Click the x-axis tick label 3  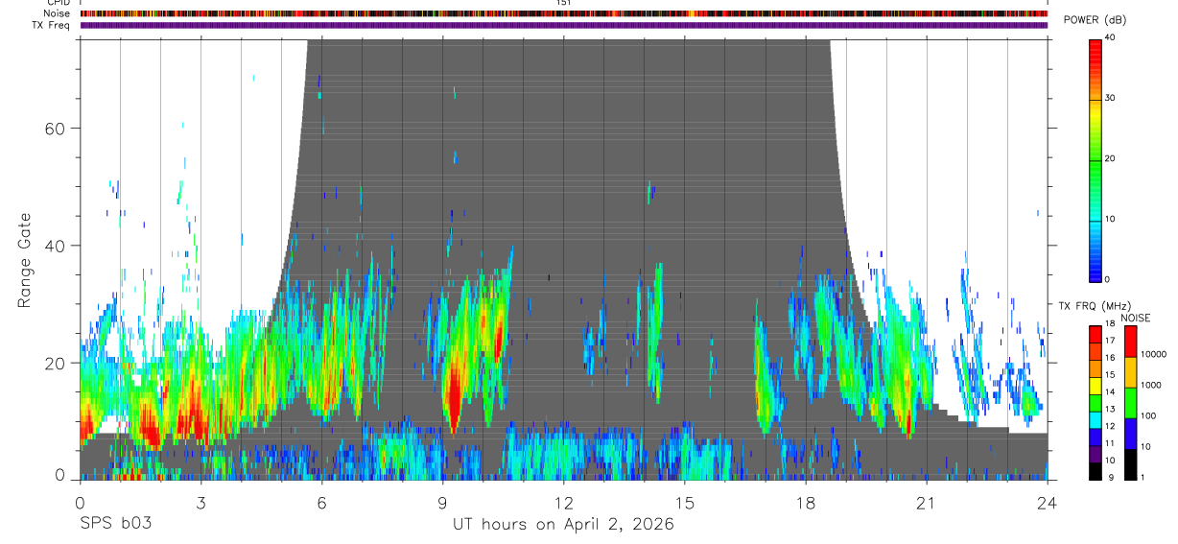(200, 503)
